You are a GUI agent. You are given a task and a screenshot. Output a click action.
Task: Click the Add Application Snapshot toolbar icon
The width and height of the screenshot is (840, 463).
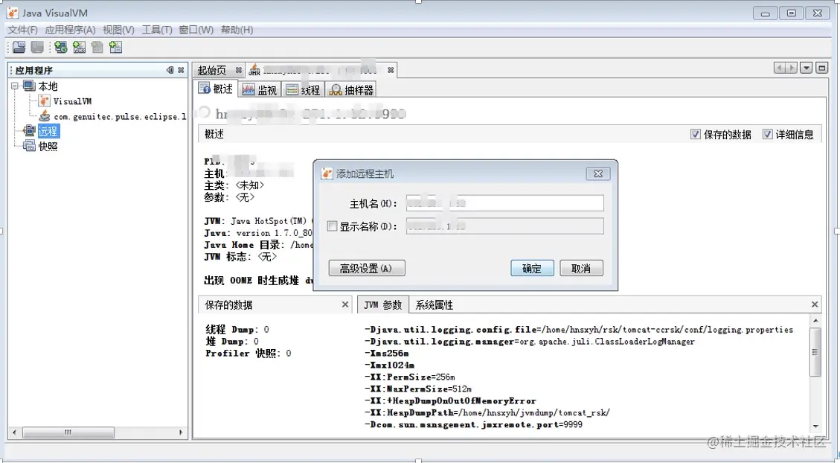tap(115, 47)
